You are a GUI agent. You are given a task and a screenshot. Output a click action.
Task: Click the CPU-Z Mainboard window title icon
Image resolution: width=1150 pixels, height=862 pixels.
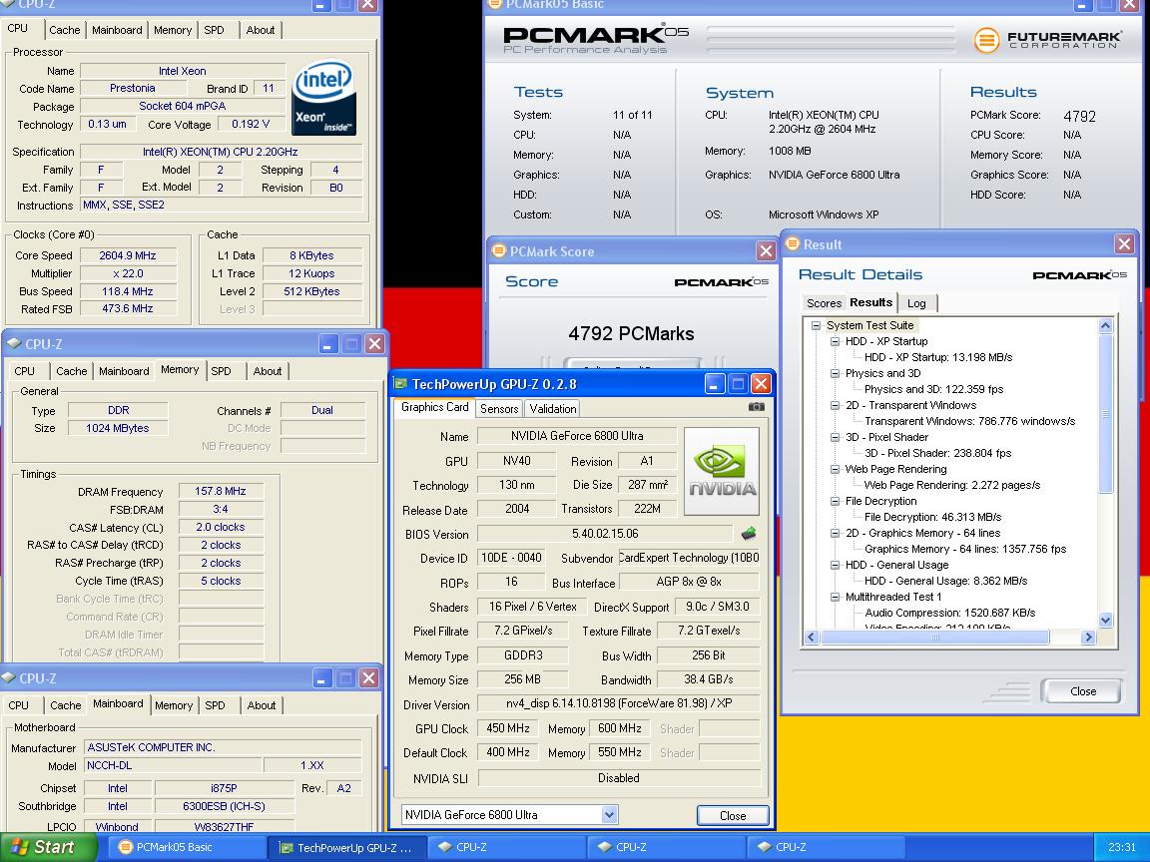[8, 677]
